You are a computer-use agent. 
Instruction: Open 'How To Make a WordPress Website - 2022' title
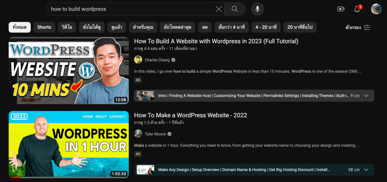coord(190,115)
